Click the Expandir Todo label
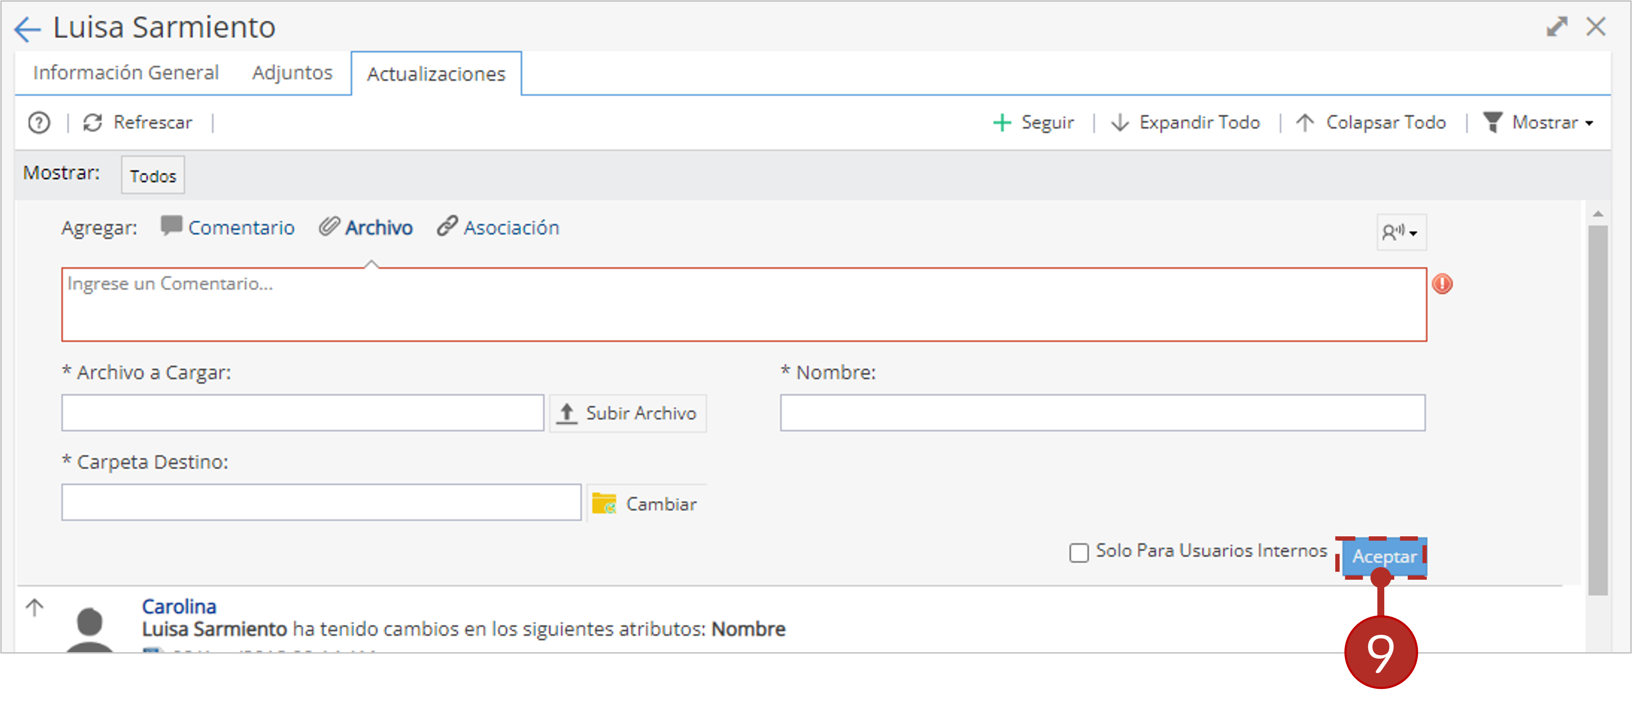The height and width of the screenshot is (719, 1632). pos(1199,122)
